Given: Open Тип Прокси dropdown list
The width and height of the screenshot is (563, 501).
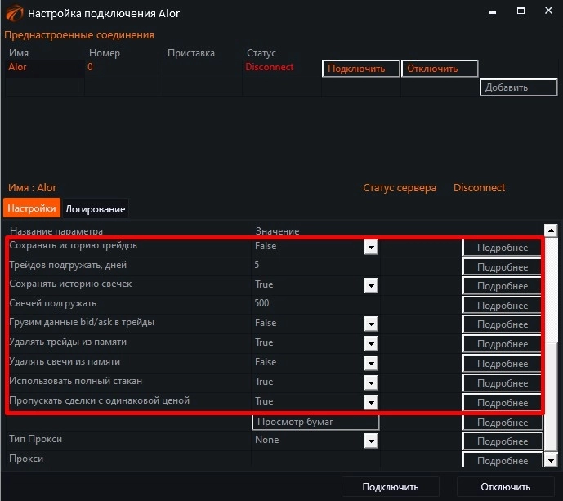Looking at the screenshot, I should pyautogui.click(x=370, y=441).
